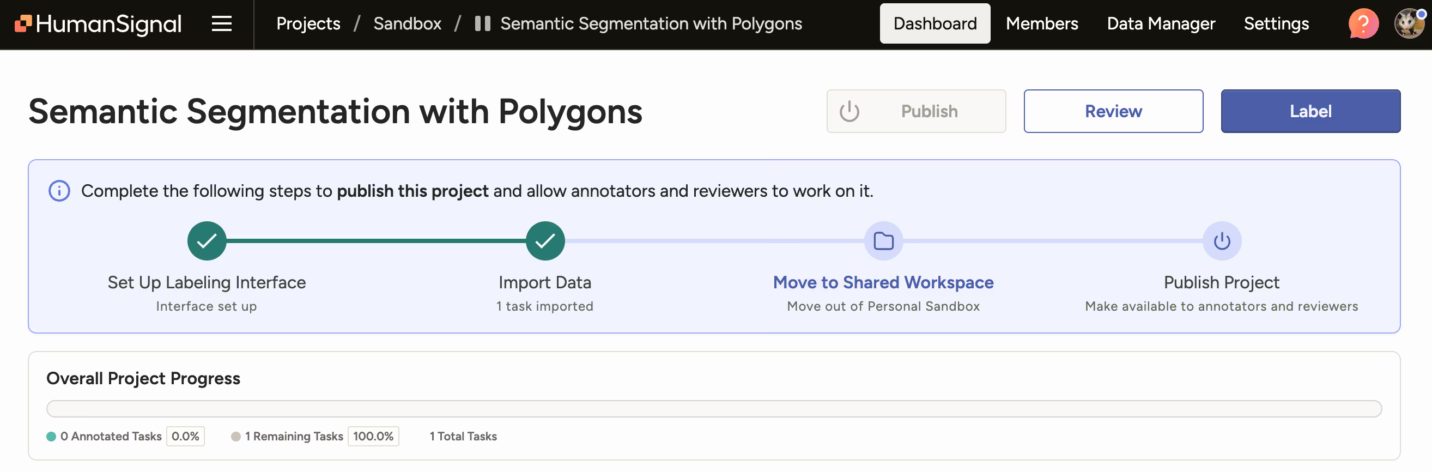The height and width of the screenshot is (472, 1432).
Task: Click the project columns icon in breadcrumb
Action: [482, 24]
